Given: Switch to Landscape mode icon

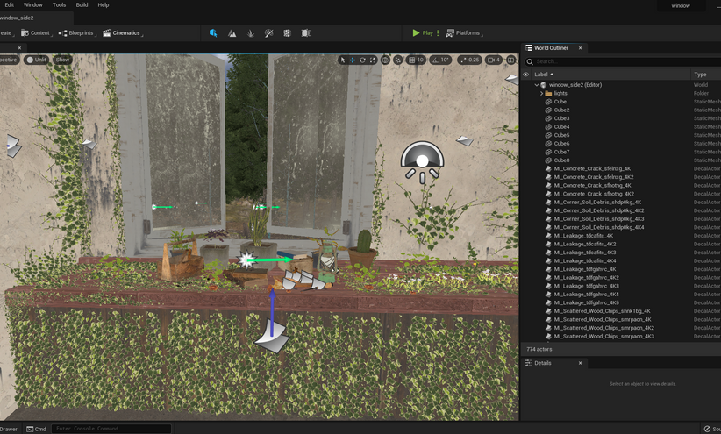Looking at the screenshot, I should point(232,33).
